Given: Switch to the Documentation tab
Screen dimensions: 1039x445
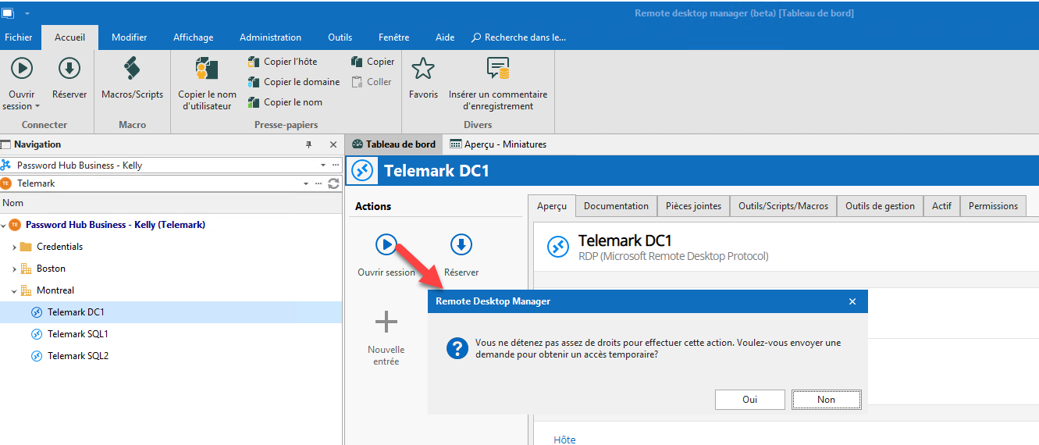Looking at the screenshot, I should click(x=616, y=206).
